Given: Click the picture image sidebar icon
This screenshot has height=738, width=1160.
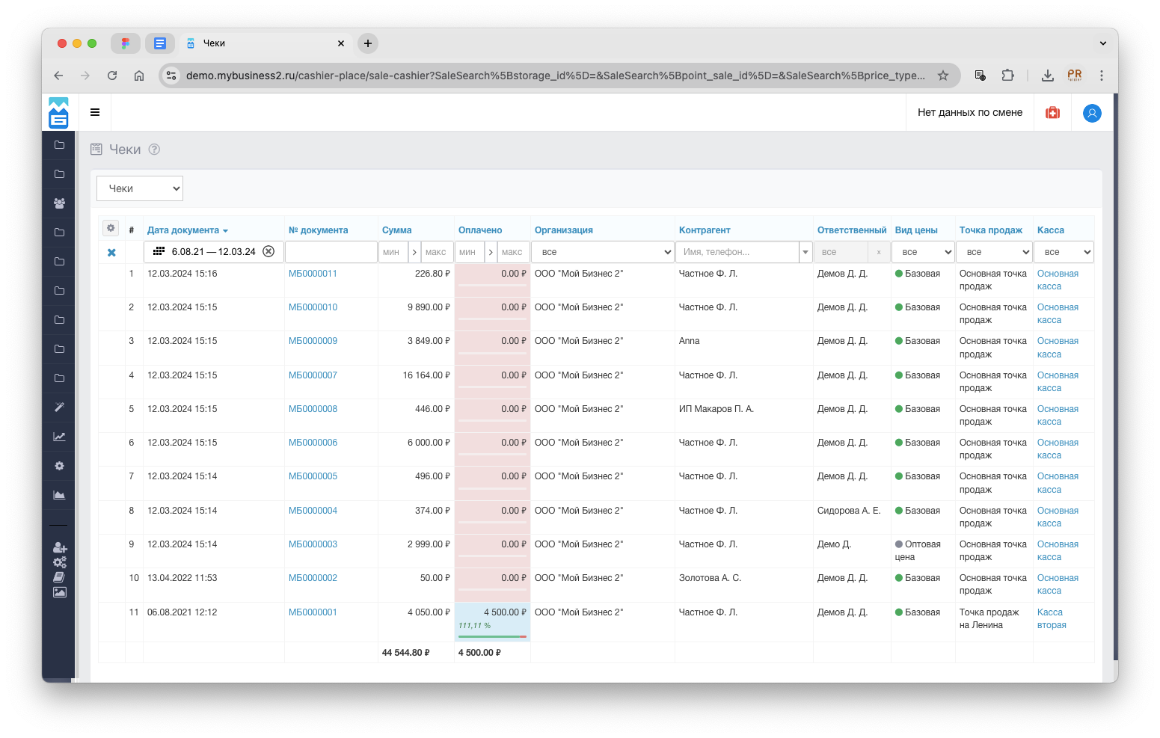Looking at the screenshot, I should 60,592.
